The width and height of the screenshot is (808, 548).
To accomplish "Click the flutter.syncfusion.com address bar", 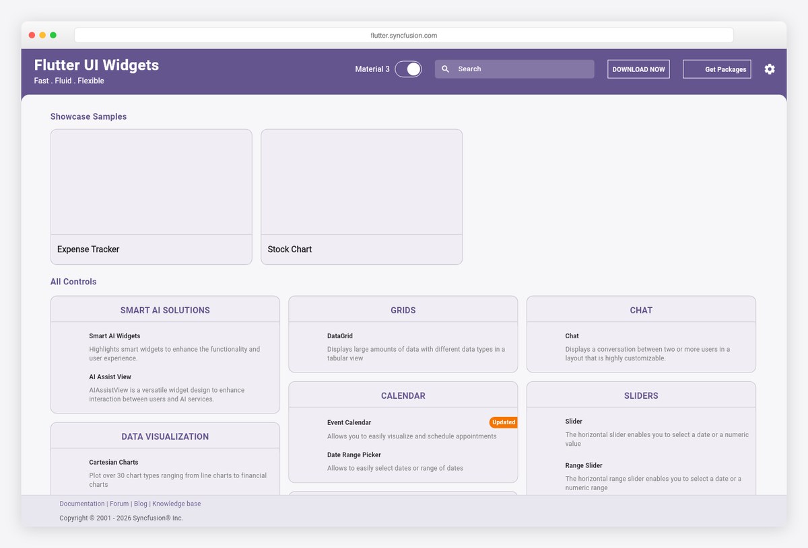I will [404, 35].
